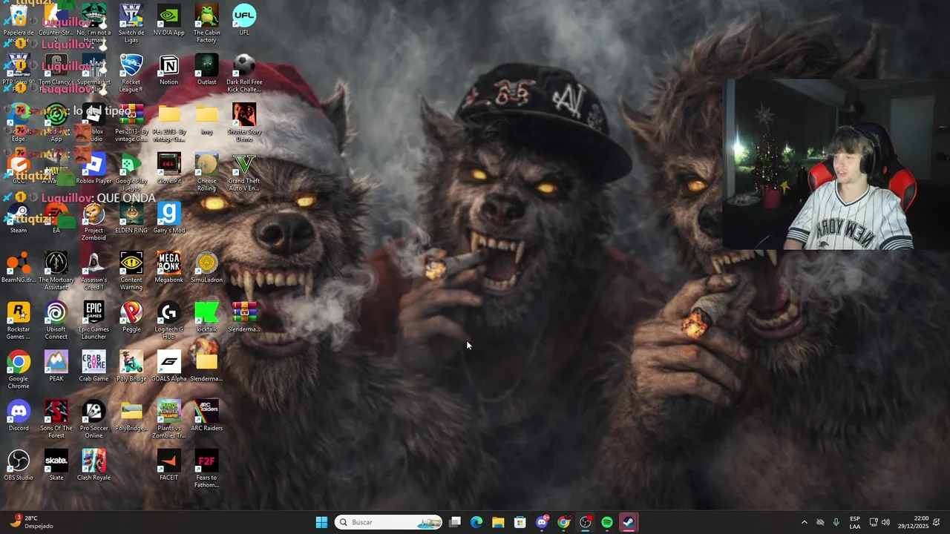The height and width of the screenshot is (534, 950).
Task: Select the ARC Raiders desktop icon
Action: click(206, 416)
